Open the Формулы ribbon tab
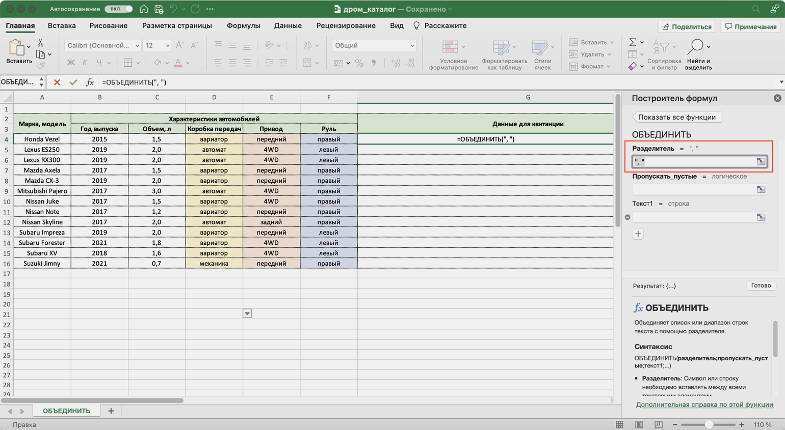This screenshot has width=785, height=430. [x=243, y=26]
